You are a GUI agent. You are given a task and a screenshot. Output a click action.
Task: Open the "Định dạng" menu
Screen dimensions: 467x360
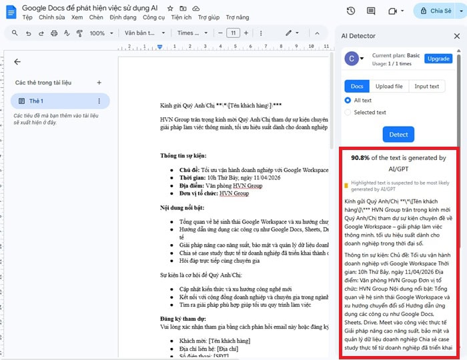click(122, 17)
